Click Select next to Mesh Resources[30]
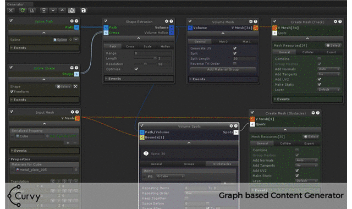This screenshot has width=352, height=209. (311, 136)
